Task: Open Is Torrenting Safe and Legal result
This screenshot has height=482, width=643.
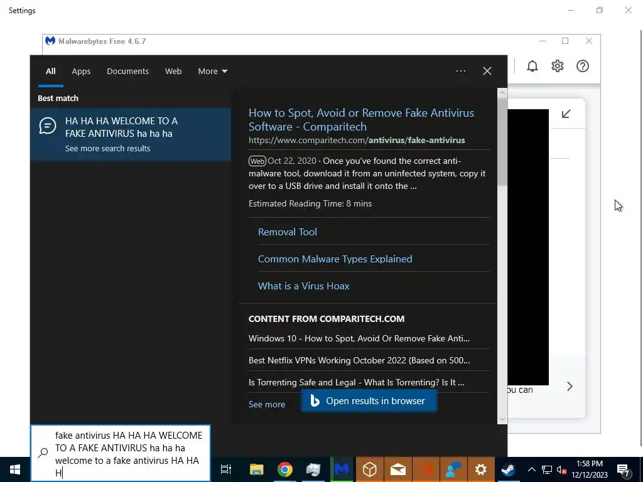Action: (x=356, y=382)
